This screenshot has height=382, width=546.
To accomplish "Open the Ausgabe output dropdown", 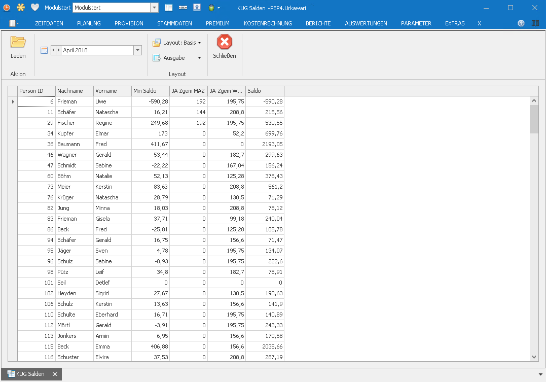I will click(x=177, y=58).
